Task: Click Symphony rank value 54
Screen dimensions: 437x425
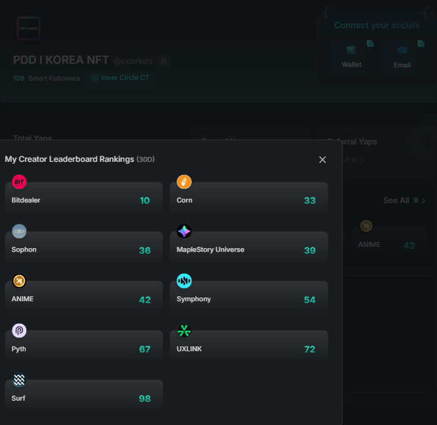Action: click(x=310, y=300)
